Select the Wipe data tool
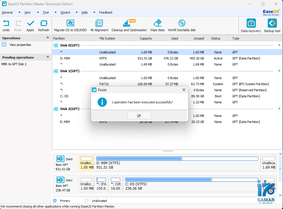The width and height of the screenshot is (283, 209). click(157, 25)
